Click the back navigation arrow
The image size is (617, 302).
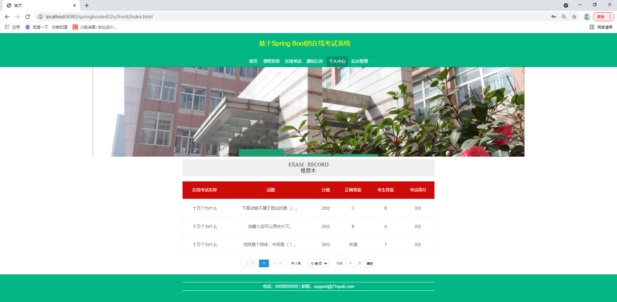[7, 17]
